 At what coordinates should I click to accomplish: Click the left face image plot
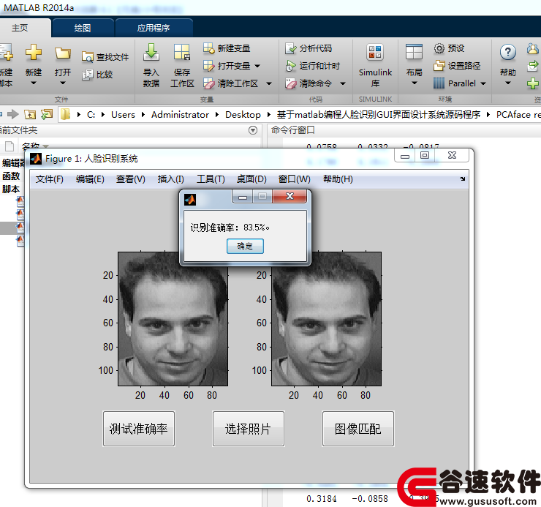click(173, 319)
